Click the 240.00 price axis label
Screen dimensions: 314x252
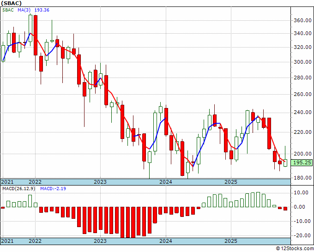click(x=302, y=112)
